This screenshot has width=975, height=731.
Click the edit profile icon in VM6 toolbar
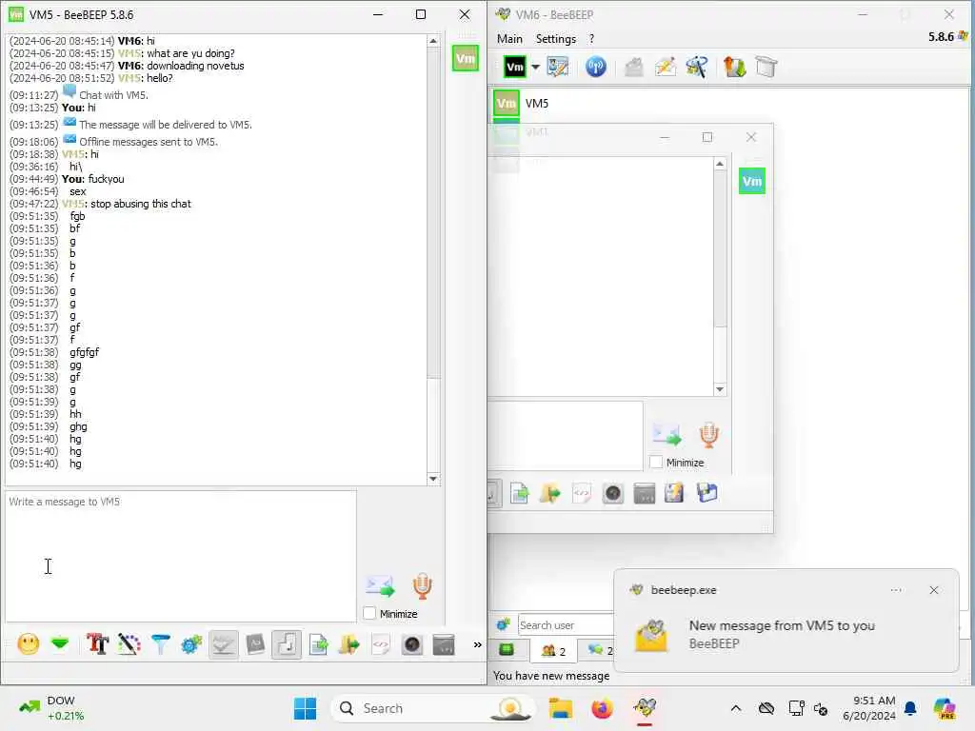(x=558, y=67)
